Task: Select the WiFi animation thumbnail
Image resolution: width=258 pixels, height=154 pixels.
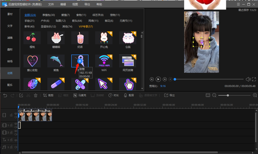Action: pyautogui.click(x=104, y=61)
